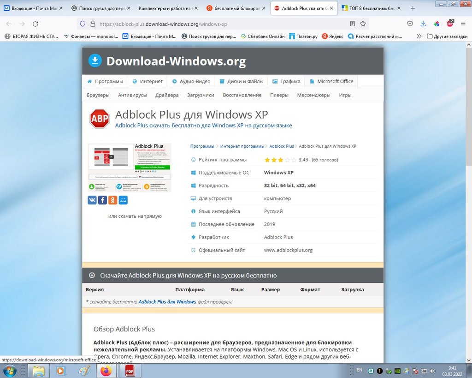Open Плееры category

(x=279, y=95)
